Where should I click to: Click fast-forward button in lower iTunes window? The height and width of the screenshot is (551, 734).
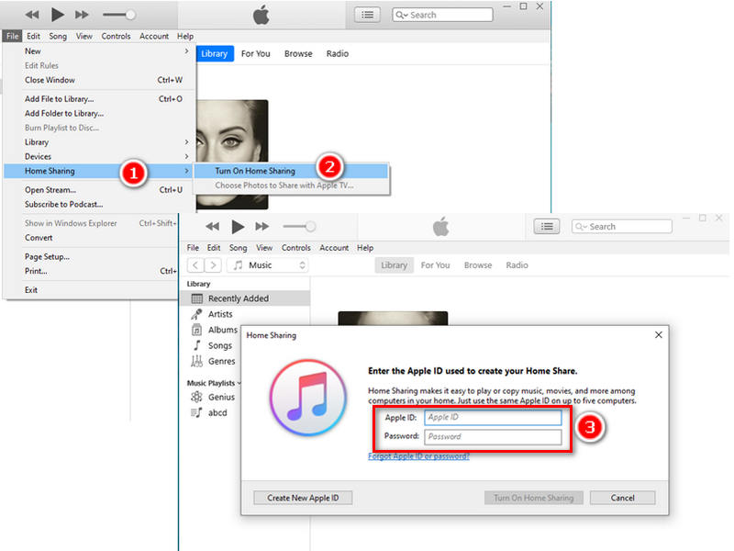tap(262, 227)
